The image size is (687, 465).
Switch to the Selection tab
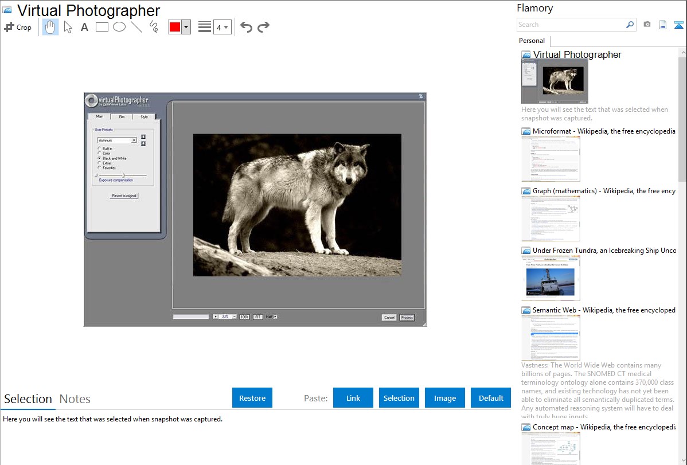(x=28, y=399)
